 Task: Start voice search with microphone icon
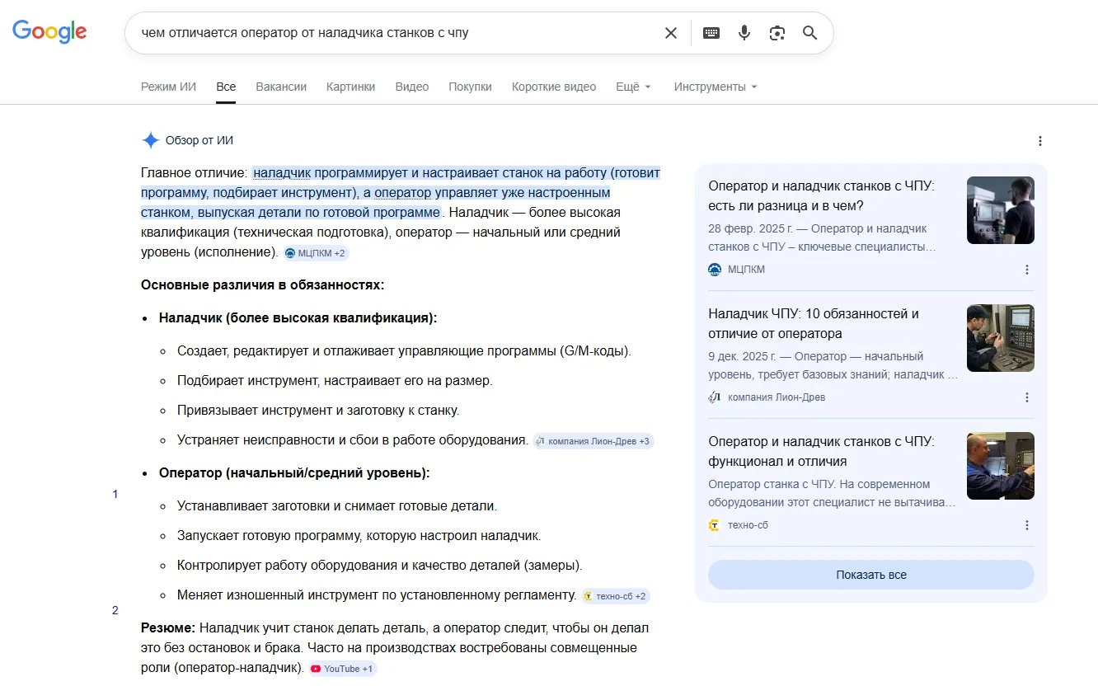tap(744, 33)
